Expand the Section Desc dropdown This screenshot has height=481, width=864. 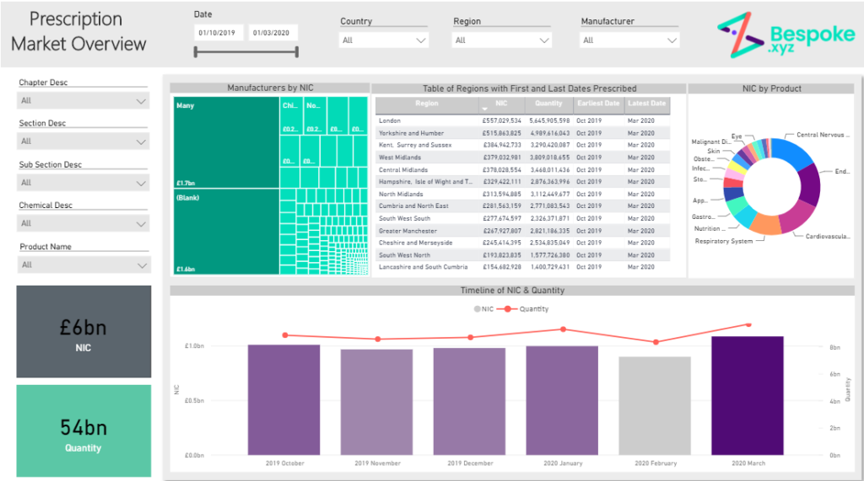click(x=84, y=142)
